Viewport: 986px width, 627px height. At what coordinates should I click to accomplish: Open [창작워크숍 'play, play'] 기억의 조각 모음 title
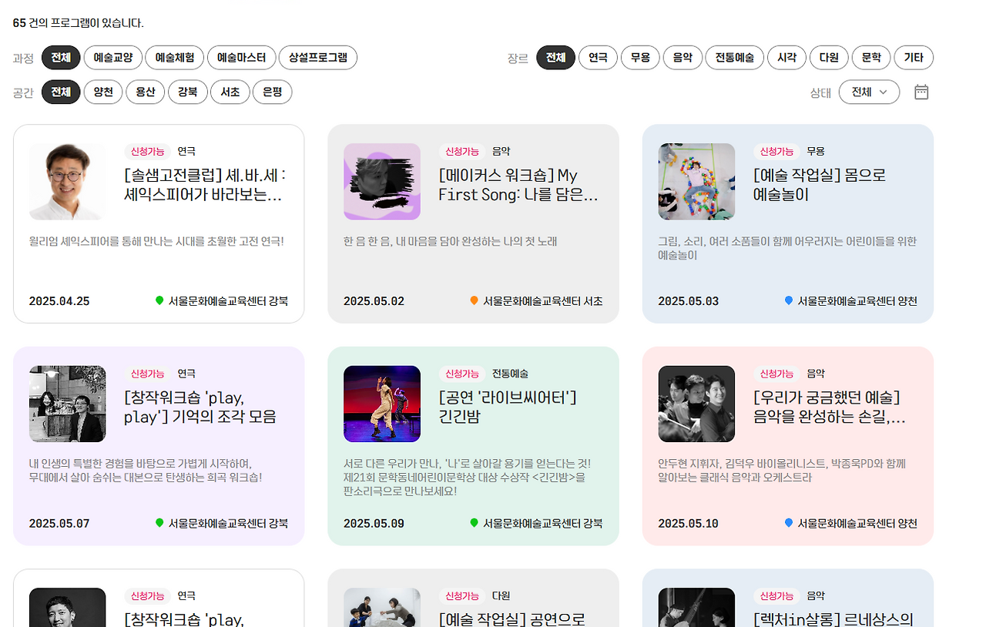(200, 407)
